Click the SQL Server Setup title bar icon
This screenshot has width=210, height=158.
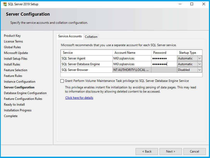click(x=5, y=4)
